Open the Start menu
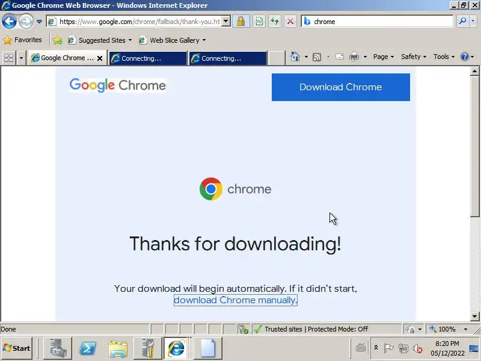Screen dimensions: 481x361 tap(17, 348)
